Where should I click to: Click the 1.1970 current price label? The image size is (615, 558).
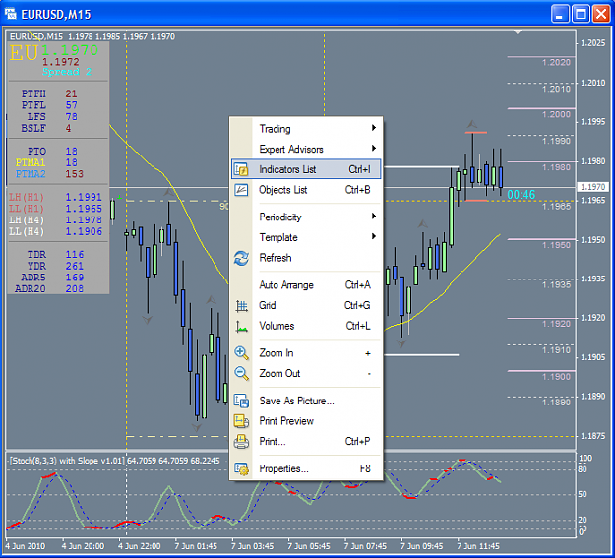(x=593, y=187)
